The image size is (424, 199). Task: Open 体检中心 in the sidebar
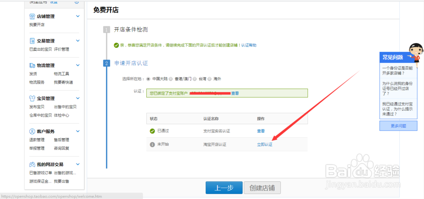pyautogui.click(x=61, y=115)
